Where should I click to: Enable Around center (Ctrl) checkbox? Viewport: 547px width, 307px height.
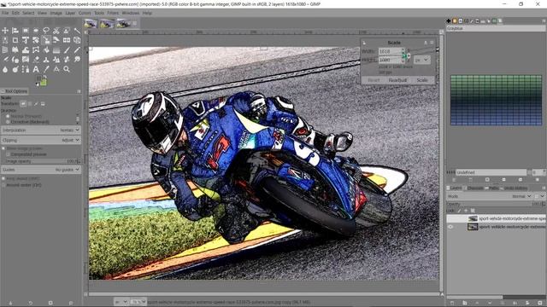click(x=3, y=185)
